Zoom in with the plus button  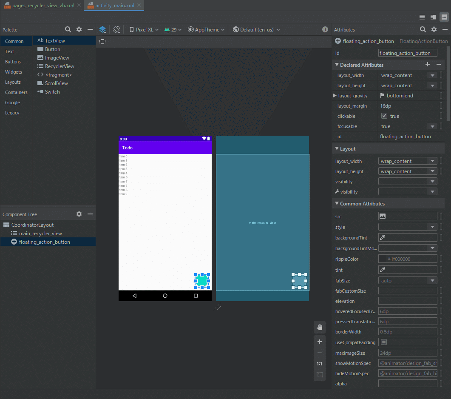point(320,342)
